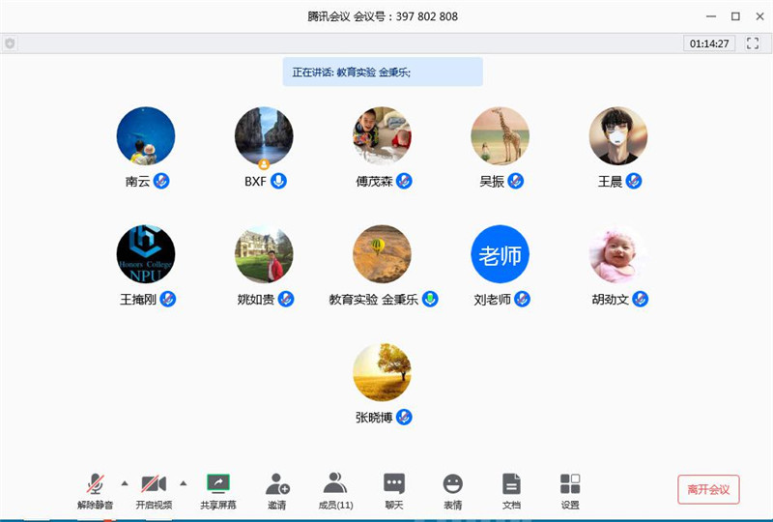Start screen sharing with 共享屏幕

218,490
